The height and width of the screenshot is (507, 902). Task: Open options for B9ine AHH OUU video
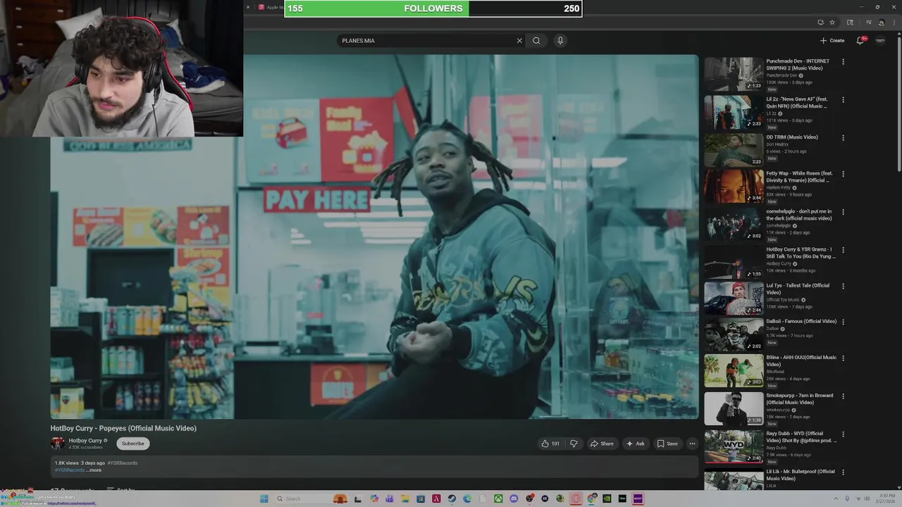click(x=843, y=358)
